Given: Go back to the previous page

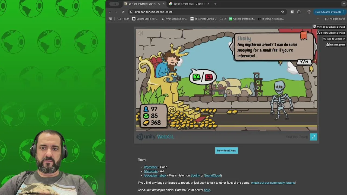Looking at the screenshot, I should pyautogui.click(x=110, y=12).
